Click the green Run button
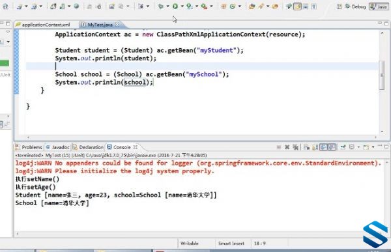This screenshot has height=252, width=391. 175,7
